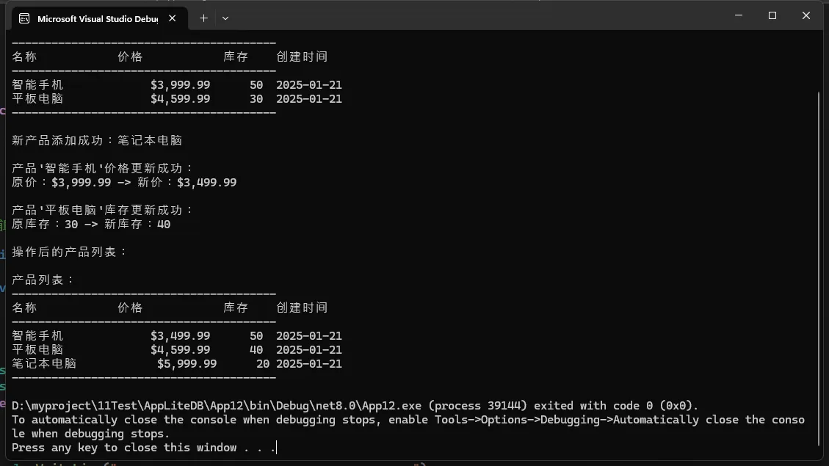Select the Microsoft Visual Studio Debug tab
829x466 pixels.
pos(97,18)
